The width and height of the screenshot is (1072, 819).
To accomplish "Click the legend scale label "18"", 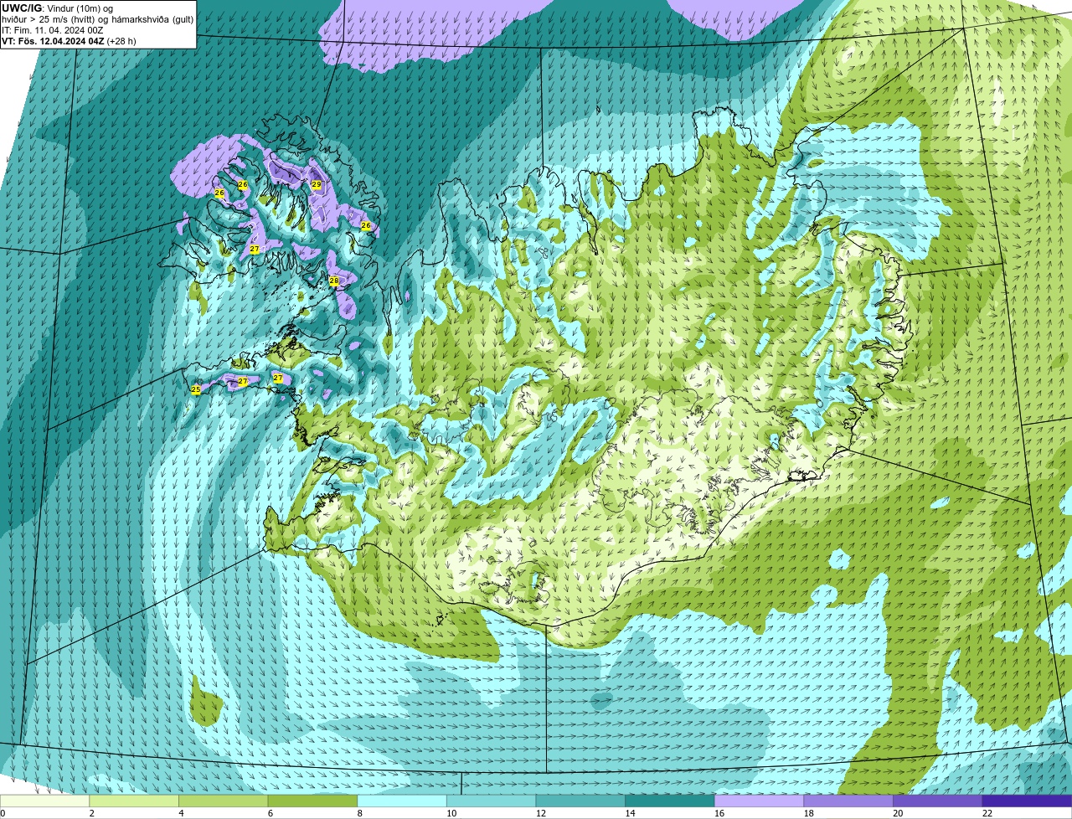I will [808, 813].
